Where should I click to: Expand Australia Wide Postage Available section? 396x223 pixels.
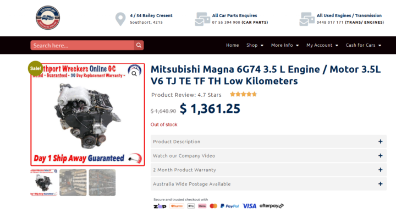click(x=268, y=184)
